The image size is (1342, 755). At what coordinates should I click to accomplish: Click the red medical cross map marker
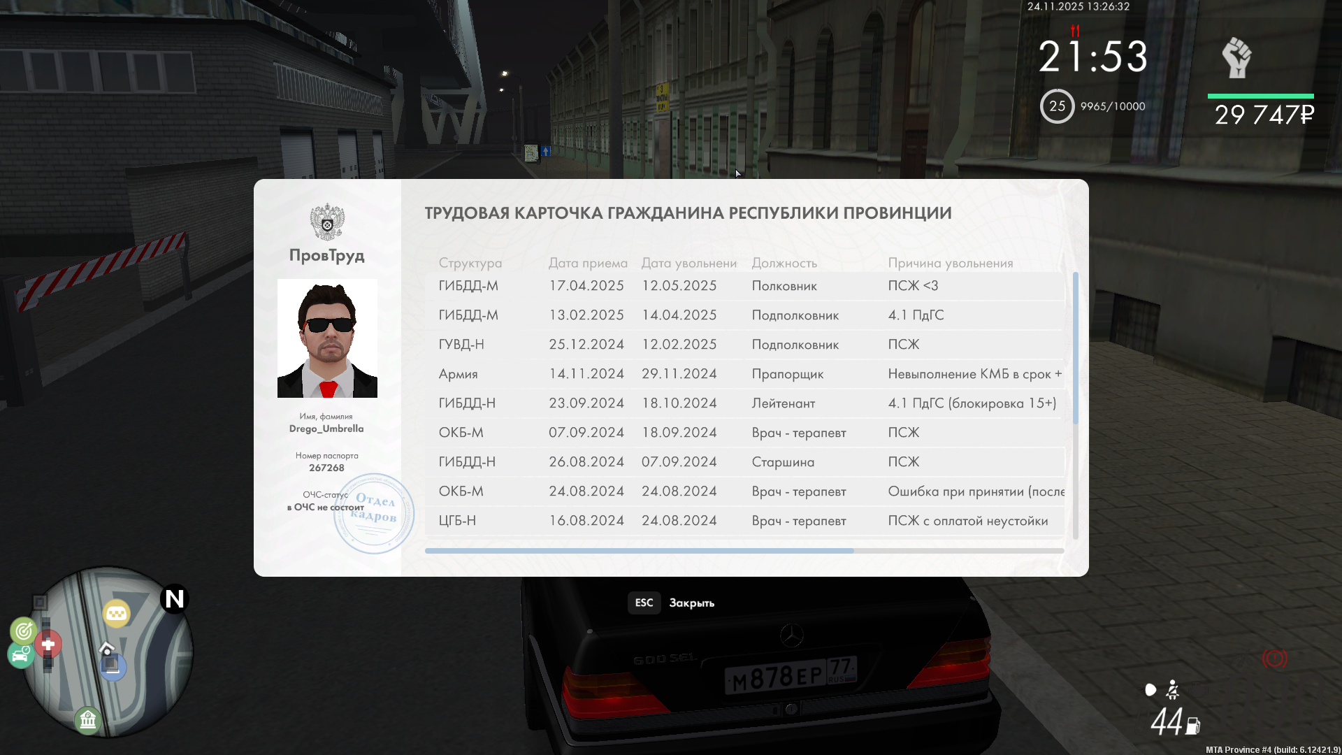[48, 644]
